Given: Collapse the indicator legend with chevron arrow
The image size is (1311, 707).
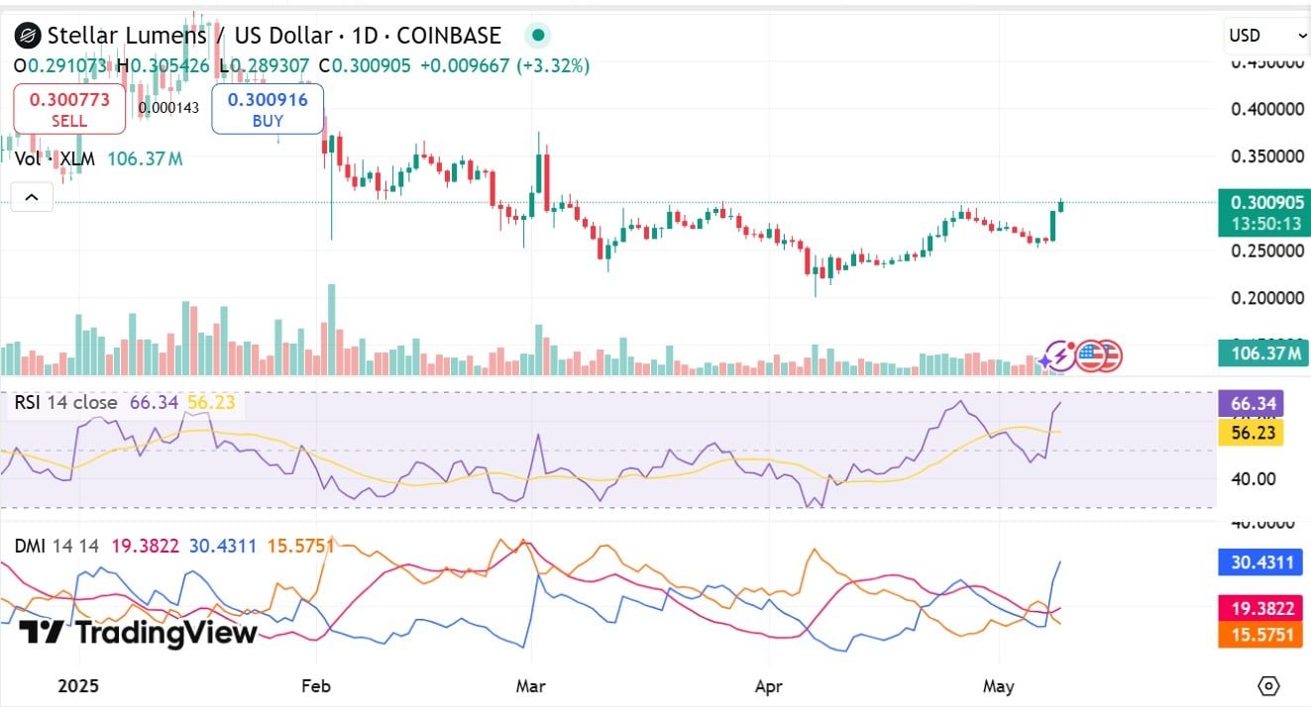Looking at the screenshot, I should [x=32, y=197].
